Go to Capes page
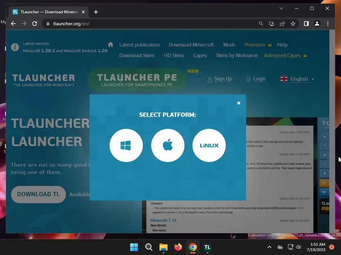The height and width of the screenshot is (255, 341). coord(200,55)
